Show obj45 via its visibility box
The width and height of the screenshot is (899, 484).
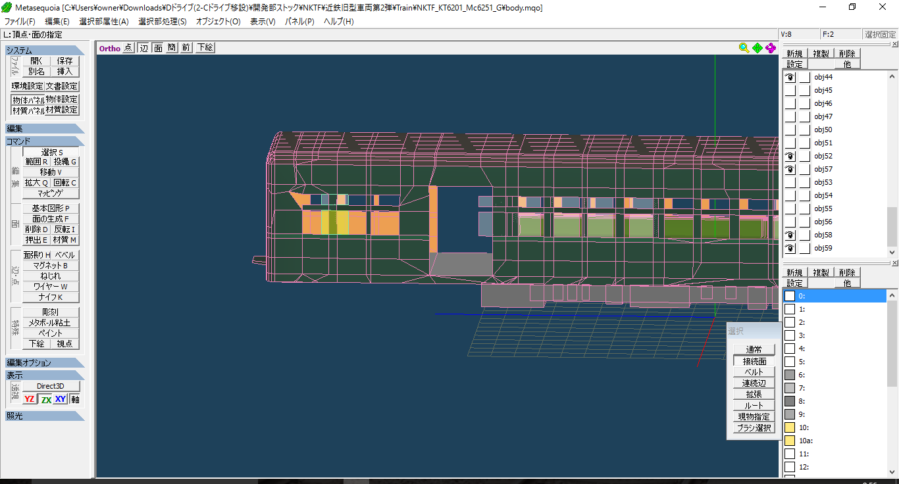[790, 91]
